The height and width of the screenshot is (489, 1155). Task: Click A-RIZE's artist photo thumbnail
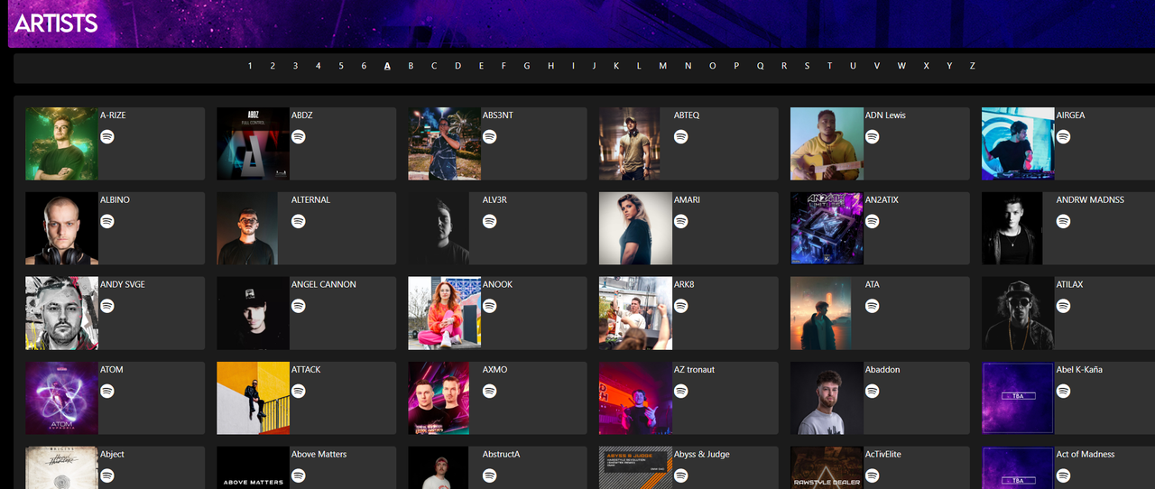61,144
